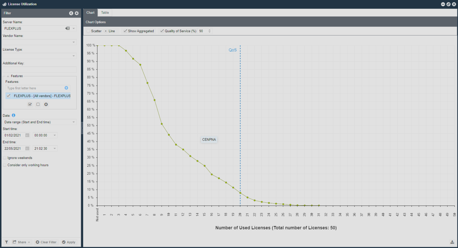The image size is (458, 248).
Task: Expand the License Type dropdown
Action: coord(73,56)
